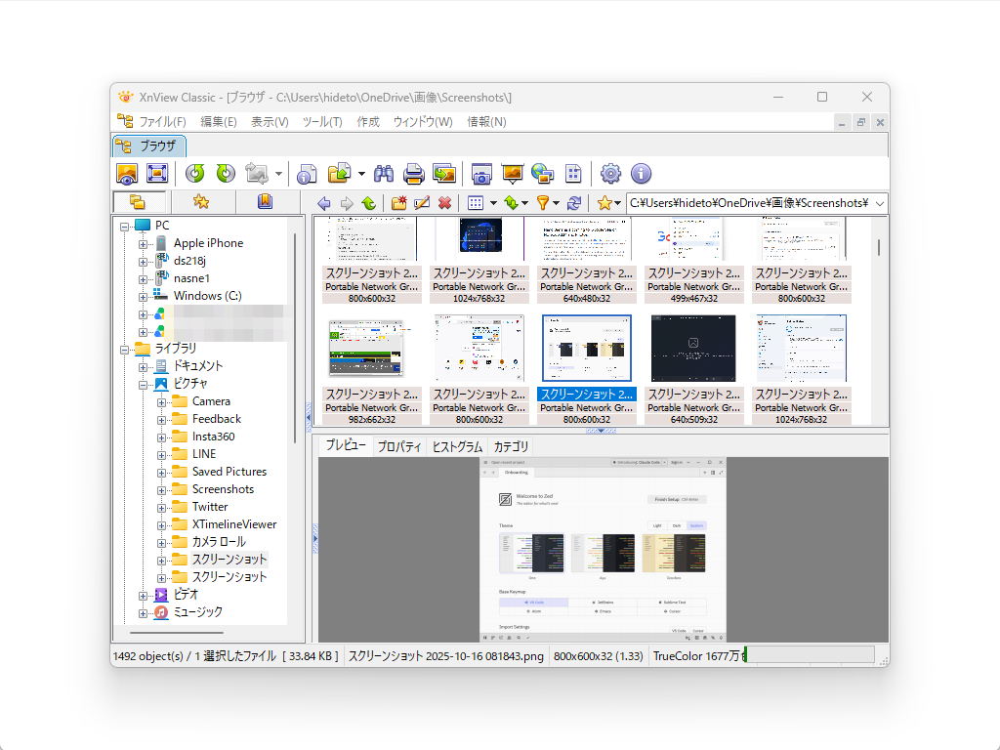Start the slideshow projector icon
Screen dimensions: 1000x750
tap(512, 174)
